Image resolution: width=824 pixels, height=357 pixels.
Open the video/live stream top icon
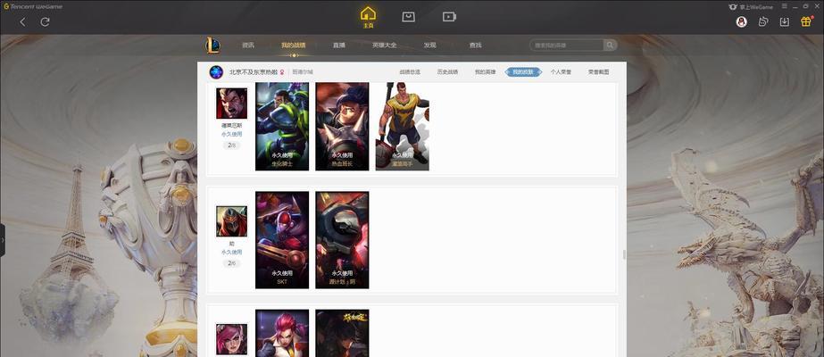[x=449, y=17]
